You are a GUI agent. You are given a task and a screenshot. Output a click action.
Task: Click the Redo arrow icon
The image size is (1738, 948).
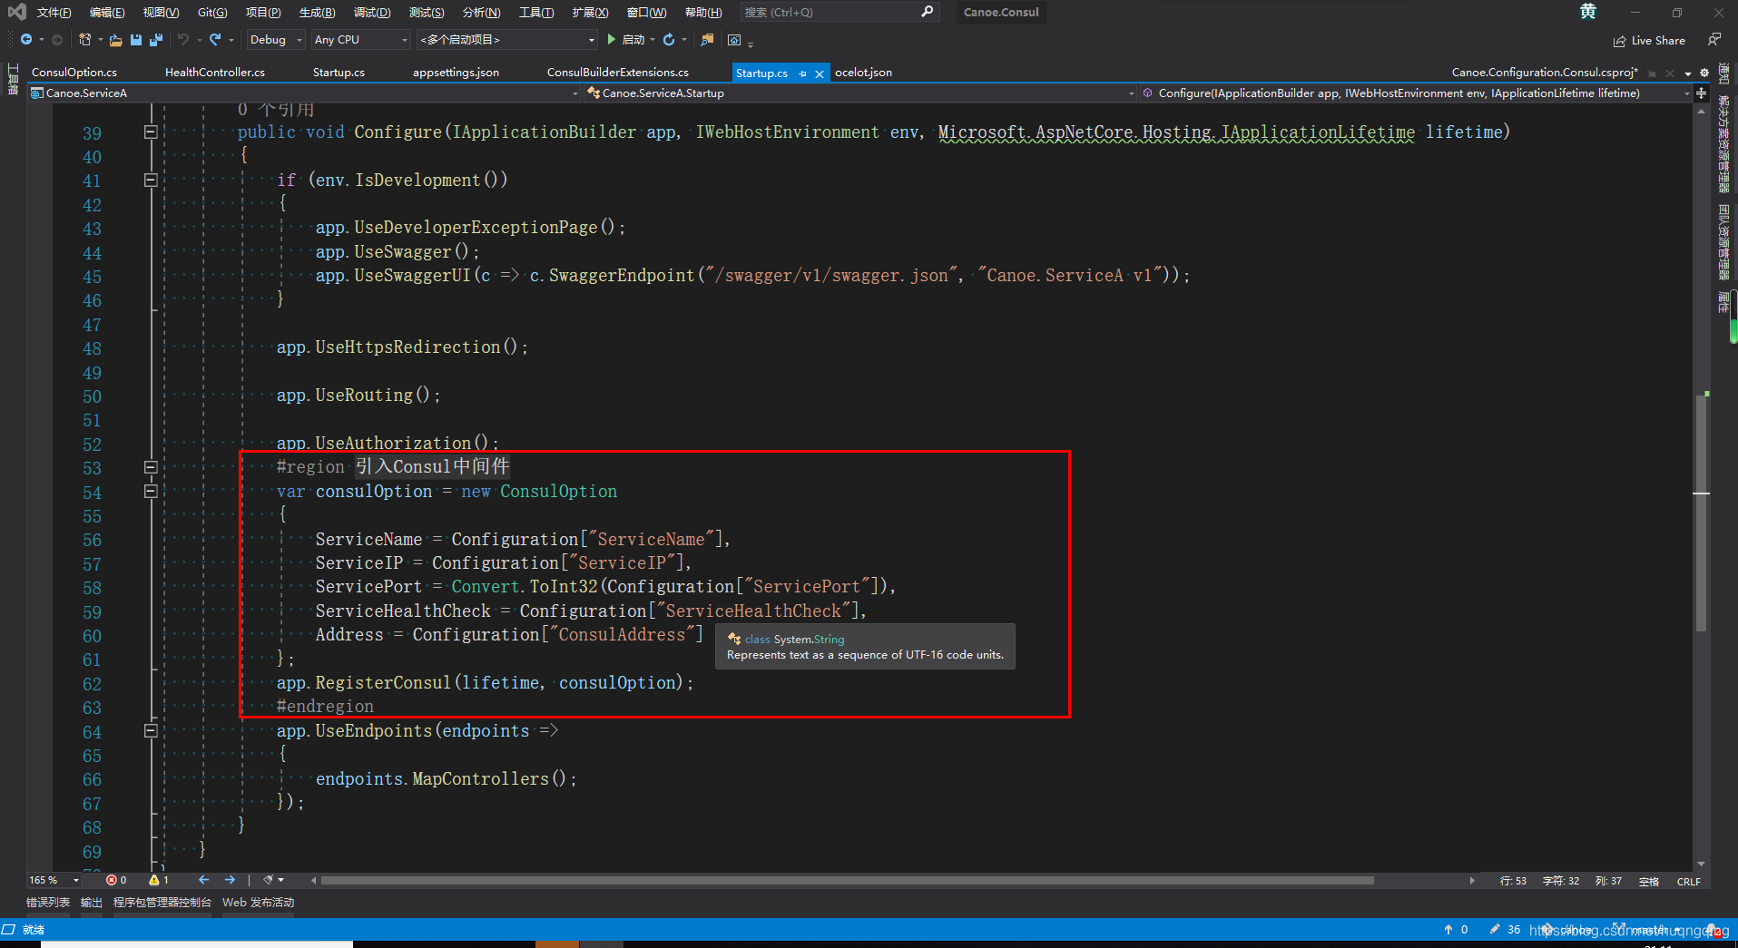[215, 39]
